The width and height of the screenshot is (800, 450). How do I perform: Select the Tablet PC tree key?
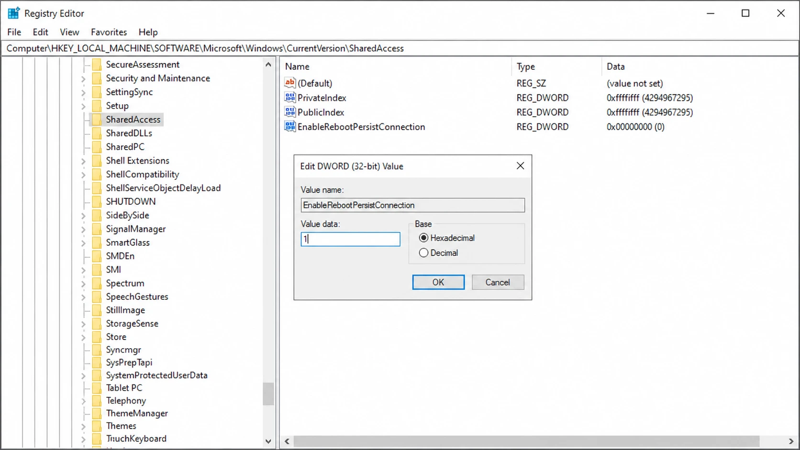(x=124, y=388)
